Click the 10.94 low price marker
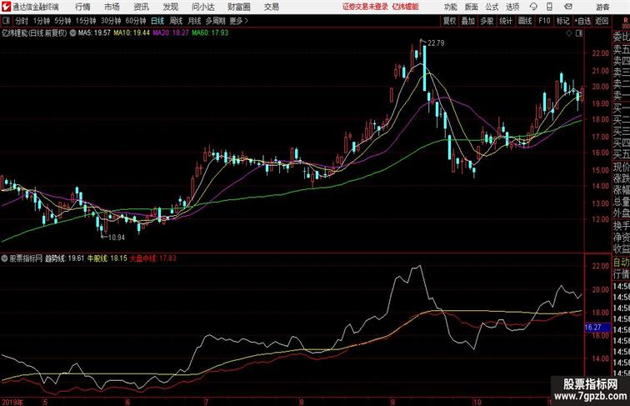Image resolution: width=630 pixels, height=406 pixels. 117,237
